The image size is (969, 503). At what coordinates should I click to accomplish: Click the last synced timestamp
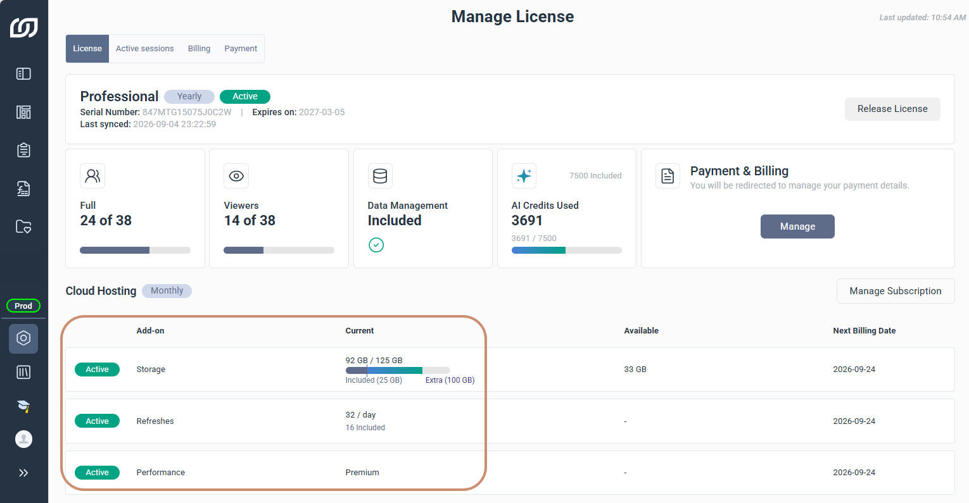pos(174,124)
